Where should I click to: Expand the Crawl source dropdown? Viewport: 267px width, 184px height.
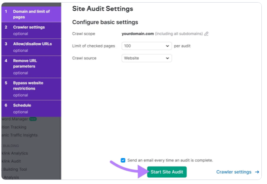click(x=147, y=58)
